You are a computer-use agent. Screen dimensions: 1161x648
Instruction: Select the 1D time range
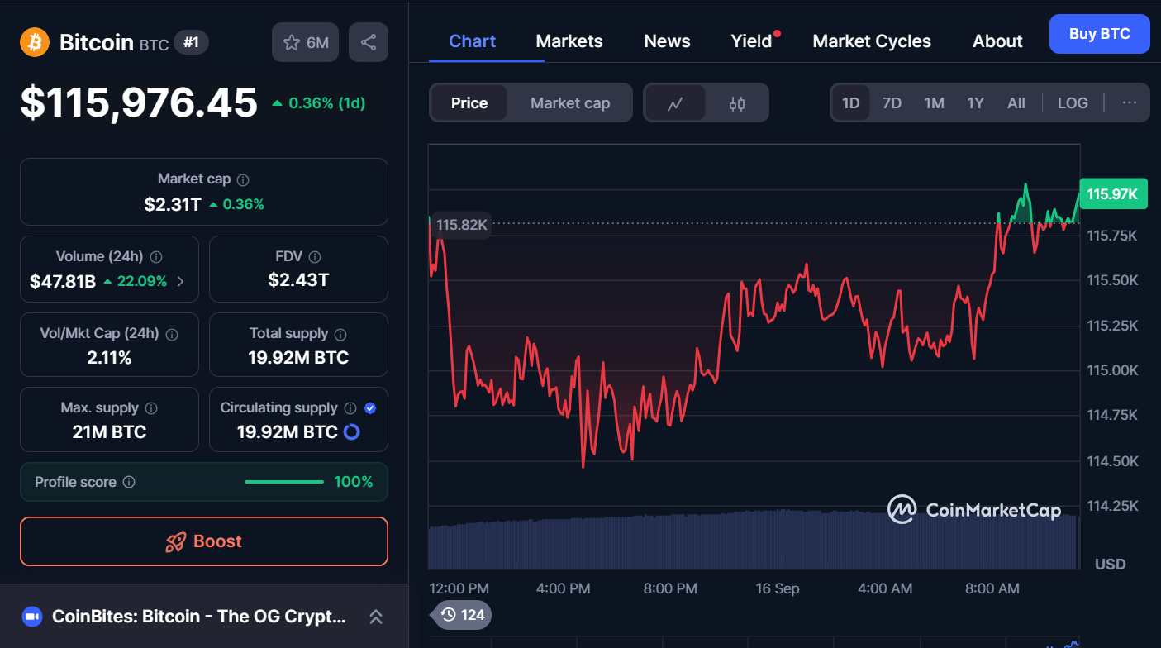pos(851,103)
